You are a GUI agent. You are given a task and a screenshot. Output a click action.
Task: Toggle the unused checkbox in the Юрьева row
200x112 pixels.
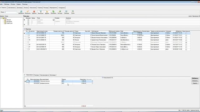[x=186, y=49]
